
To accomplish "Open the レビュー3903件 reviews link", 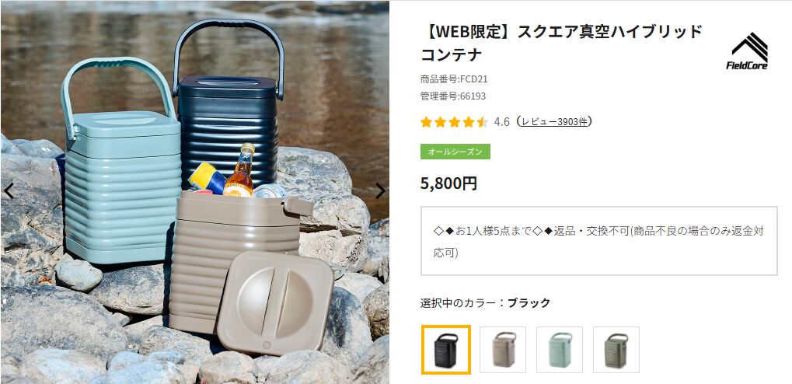I will [x=555, y=122].
